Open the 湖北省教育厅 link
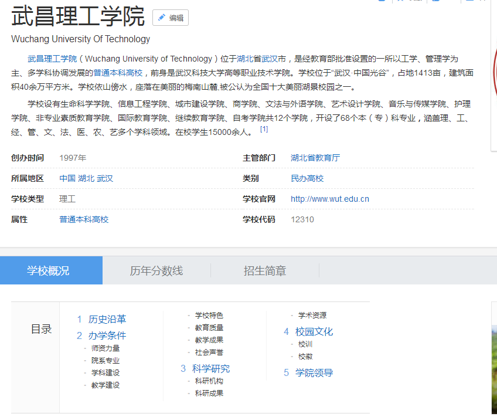 click(x=315, y=158)
